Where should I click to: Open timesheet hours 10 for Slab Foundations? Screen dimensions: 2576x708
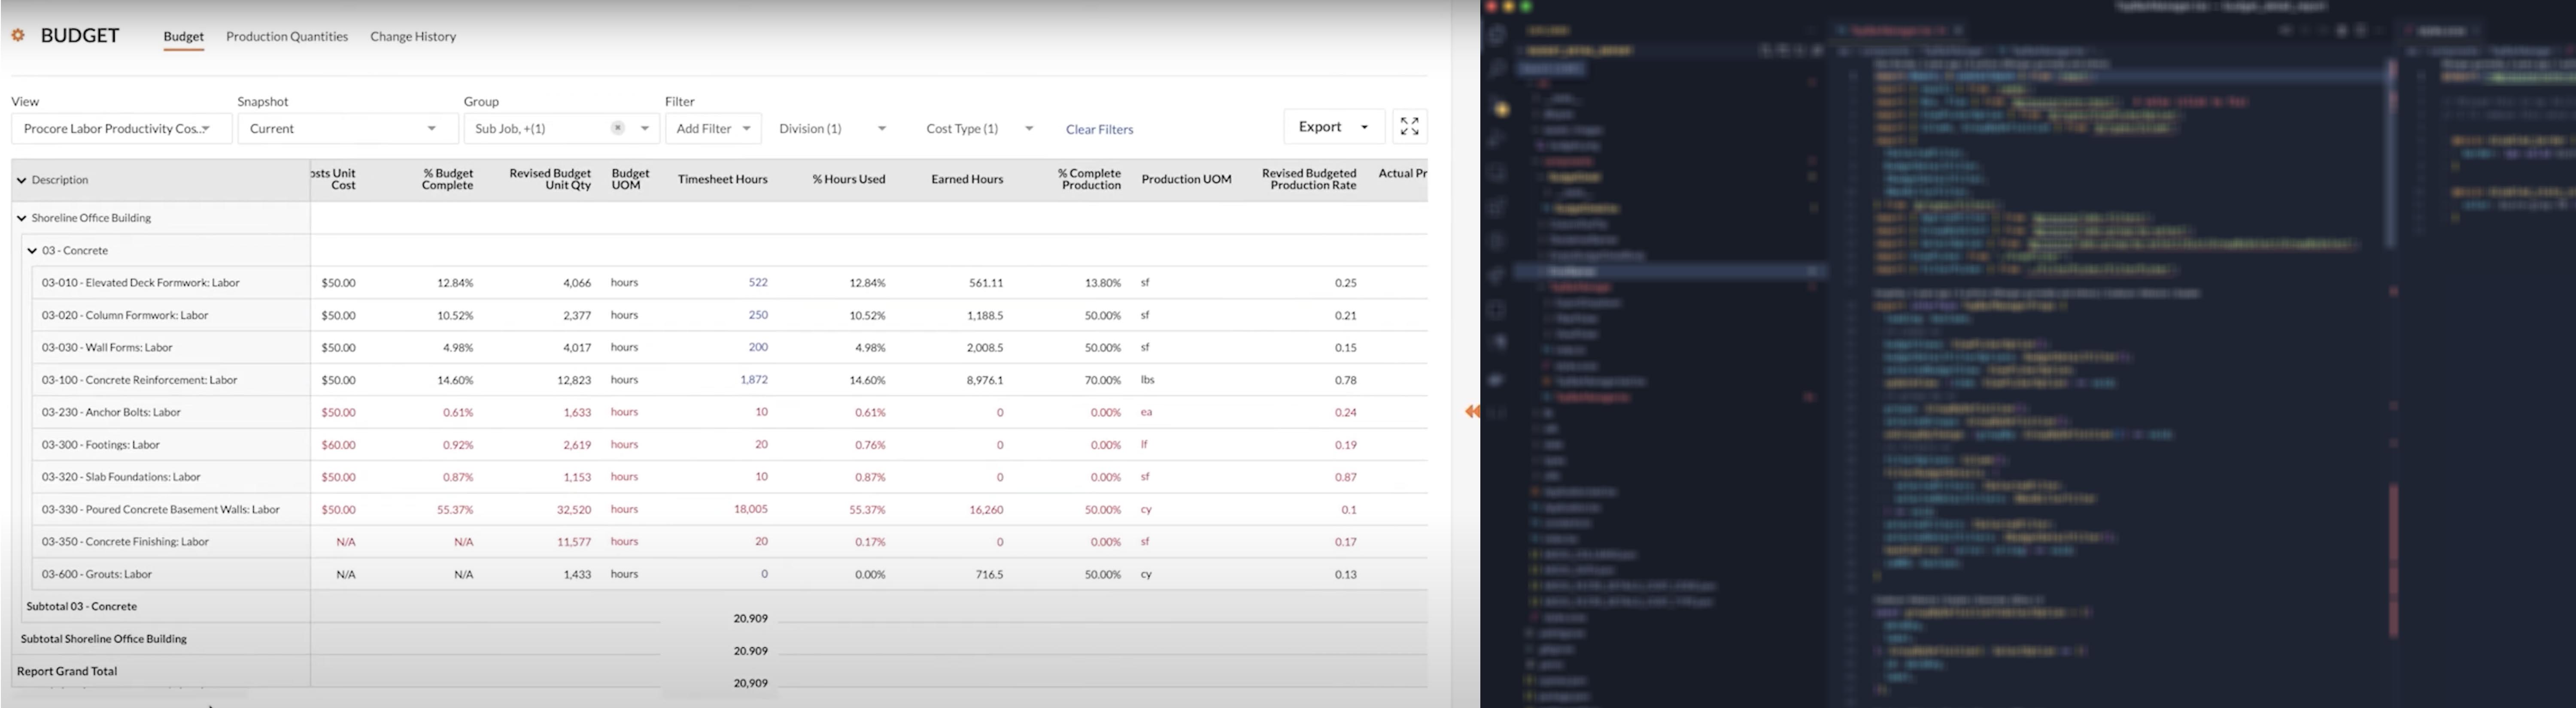[x=762, y=477]
